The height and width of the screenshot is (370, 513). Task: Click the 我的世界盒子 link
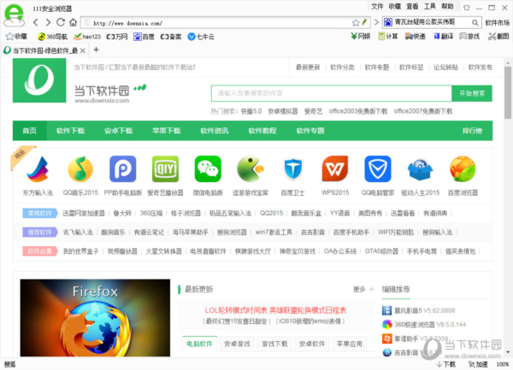80,251
